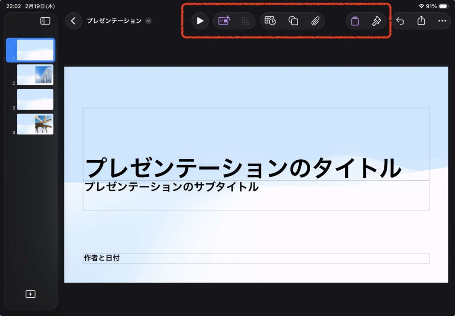Click the dimmed dotted grid icon

pos(246,21)
